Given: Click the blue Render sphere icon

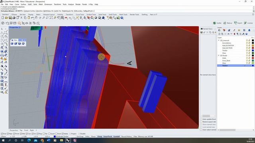Looking at the screenshot, I should (x=103, y=18).
